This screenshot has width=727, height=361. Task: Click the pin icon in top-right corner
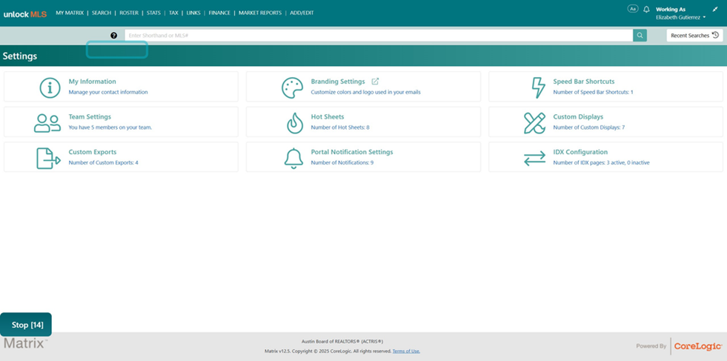pos(715,9)
